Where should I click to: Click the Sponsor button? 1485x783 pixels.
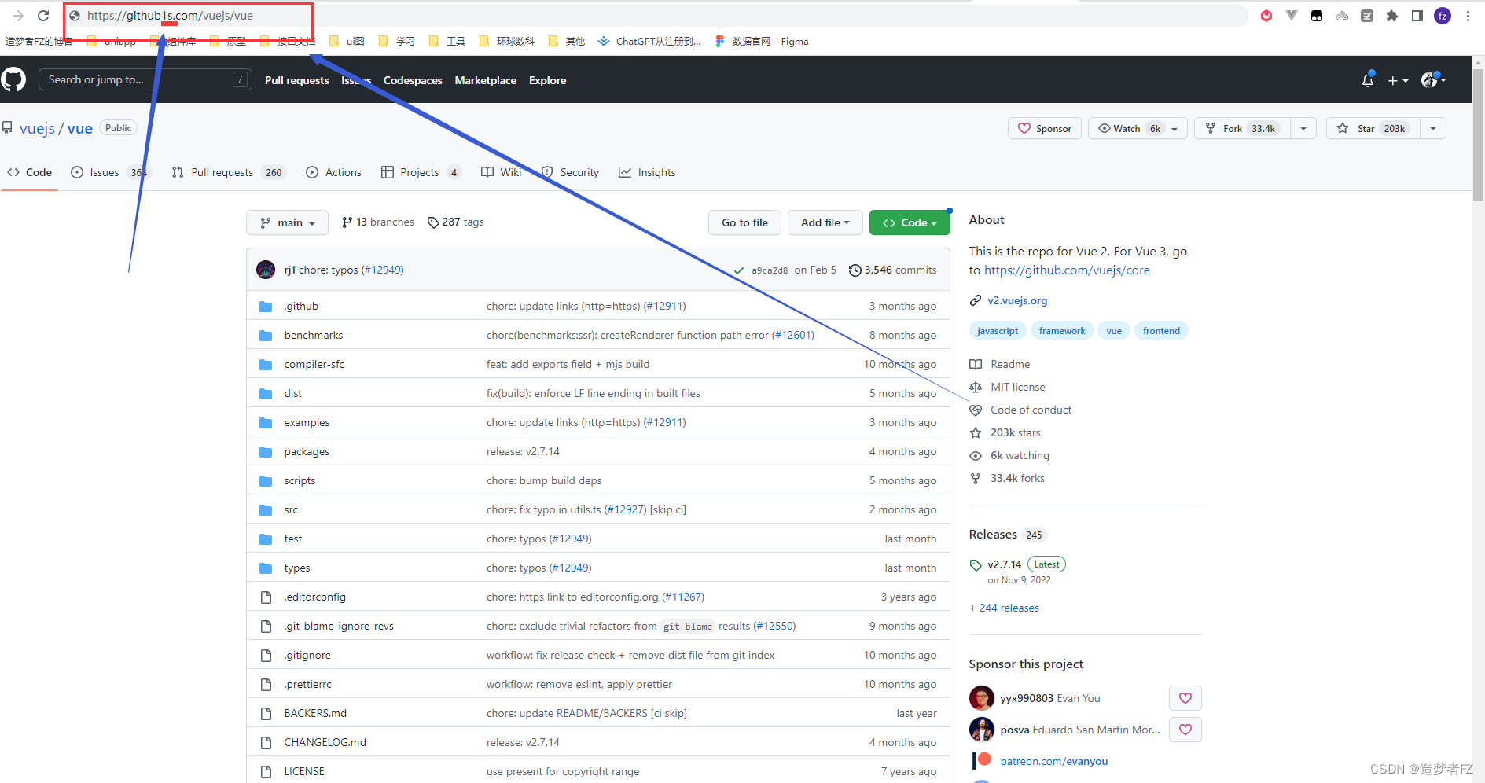(x=1045, y=128)
